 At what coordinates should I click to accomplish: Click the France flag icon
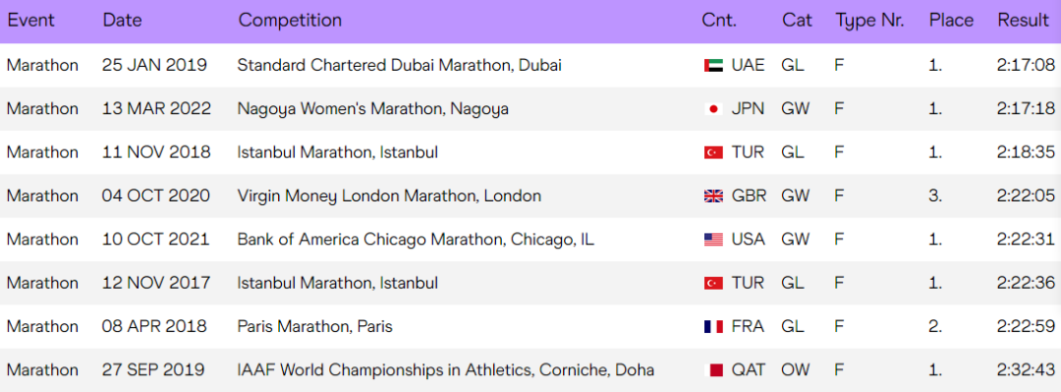[713, 327]
